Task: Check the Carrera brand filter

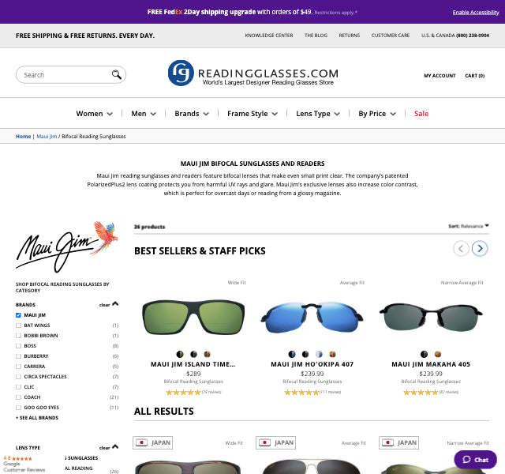Action: [18, 367]
